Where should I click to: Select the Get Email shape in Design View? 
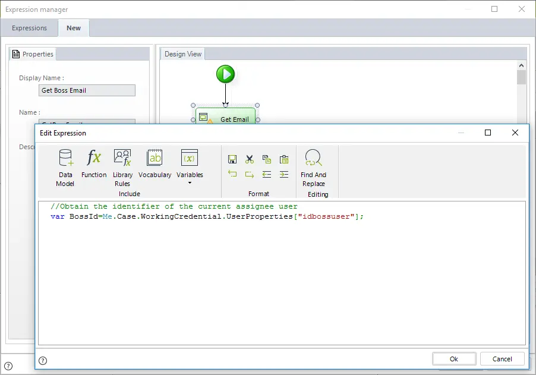coord(226,116)
